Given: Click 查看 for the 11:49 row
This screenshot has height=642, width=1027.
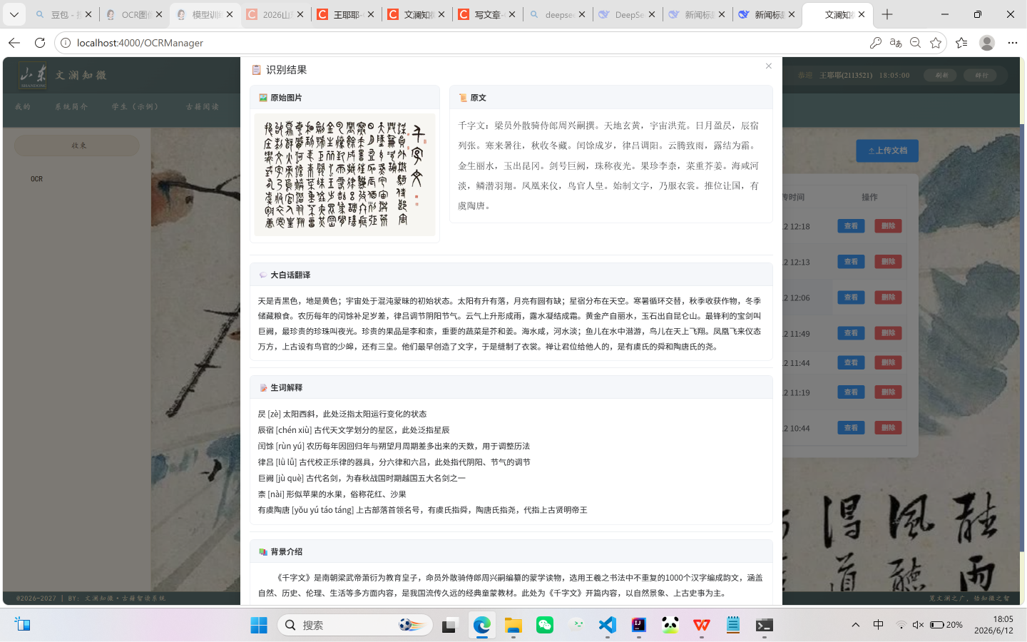Looking at the screenshot, I should [851, 333].
